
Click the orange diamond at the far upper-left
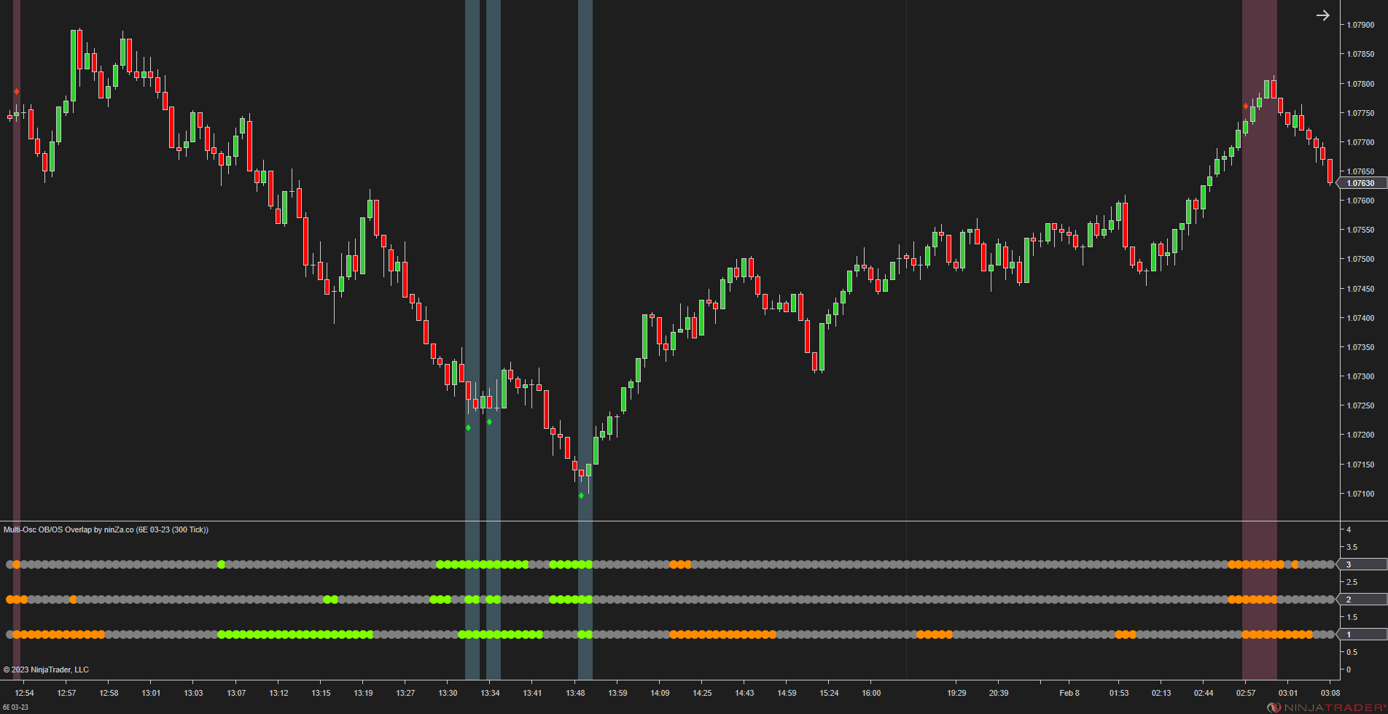(x=16, y=90)
